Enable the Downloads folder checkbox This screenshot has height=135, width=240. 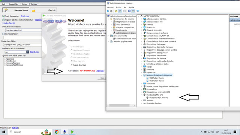pos(3,34)
